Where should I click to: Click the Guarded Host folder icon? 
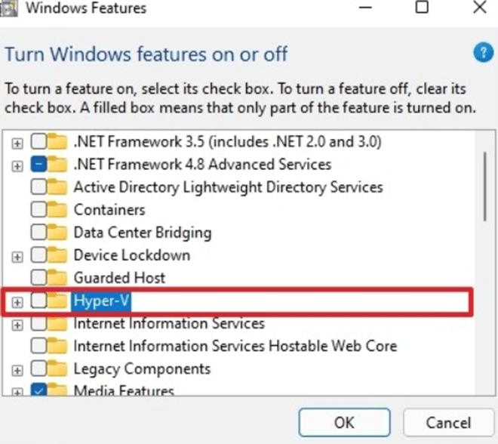point(58,277)
